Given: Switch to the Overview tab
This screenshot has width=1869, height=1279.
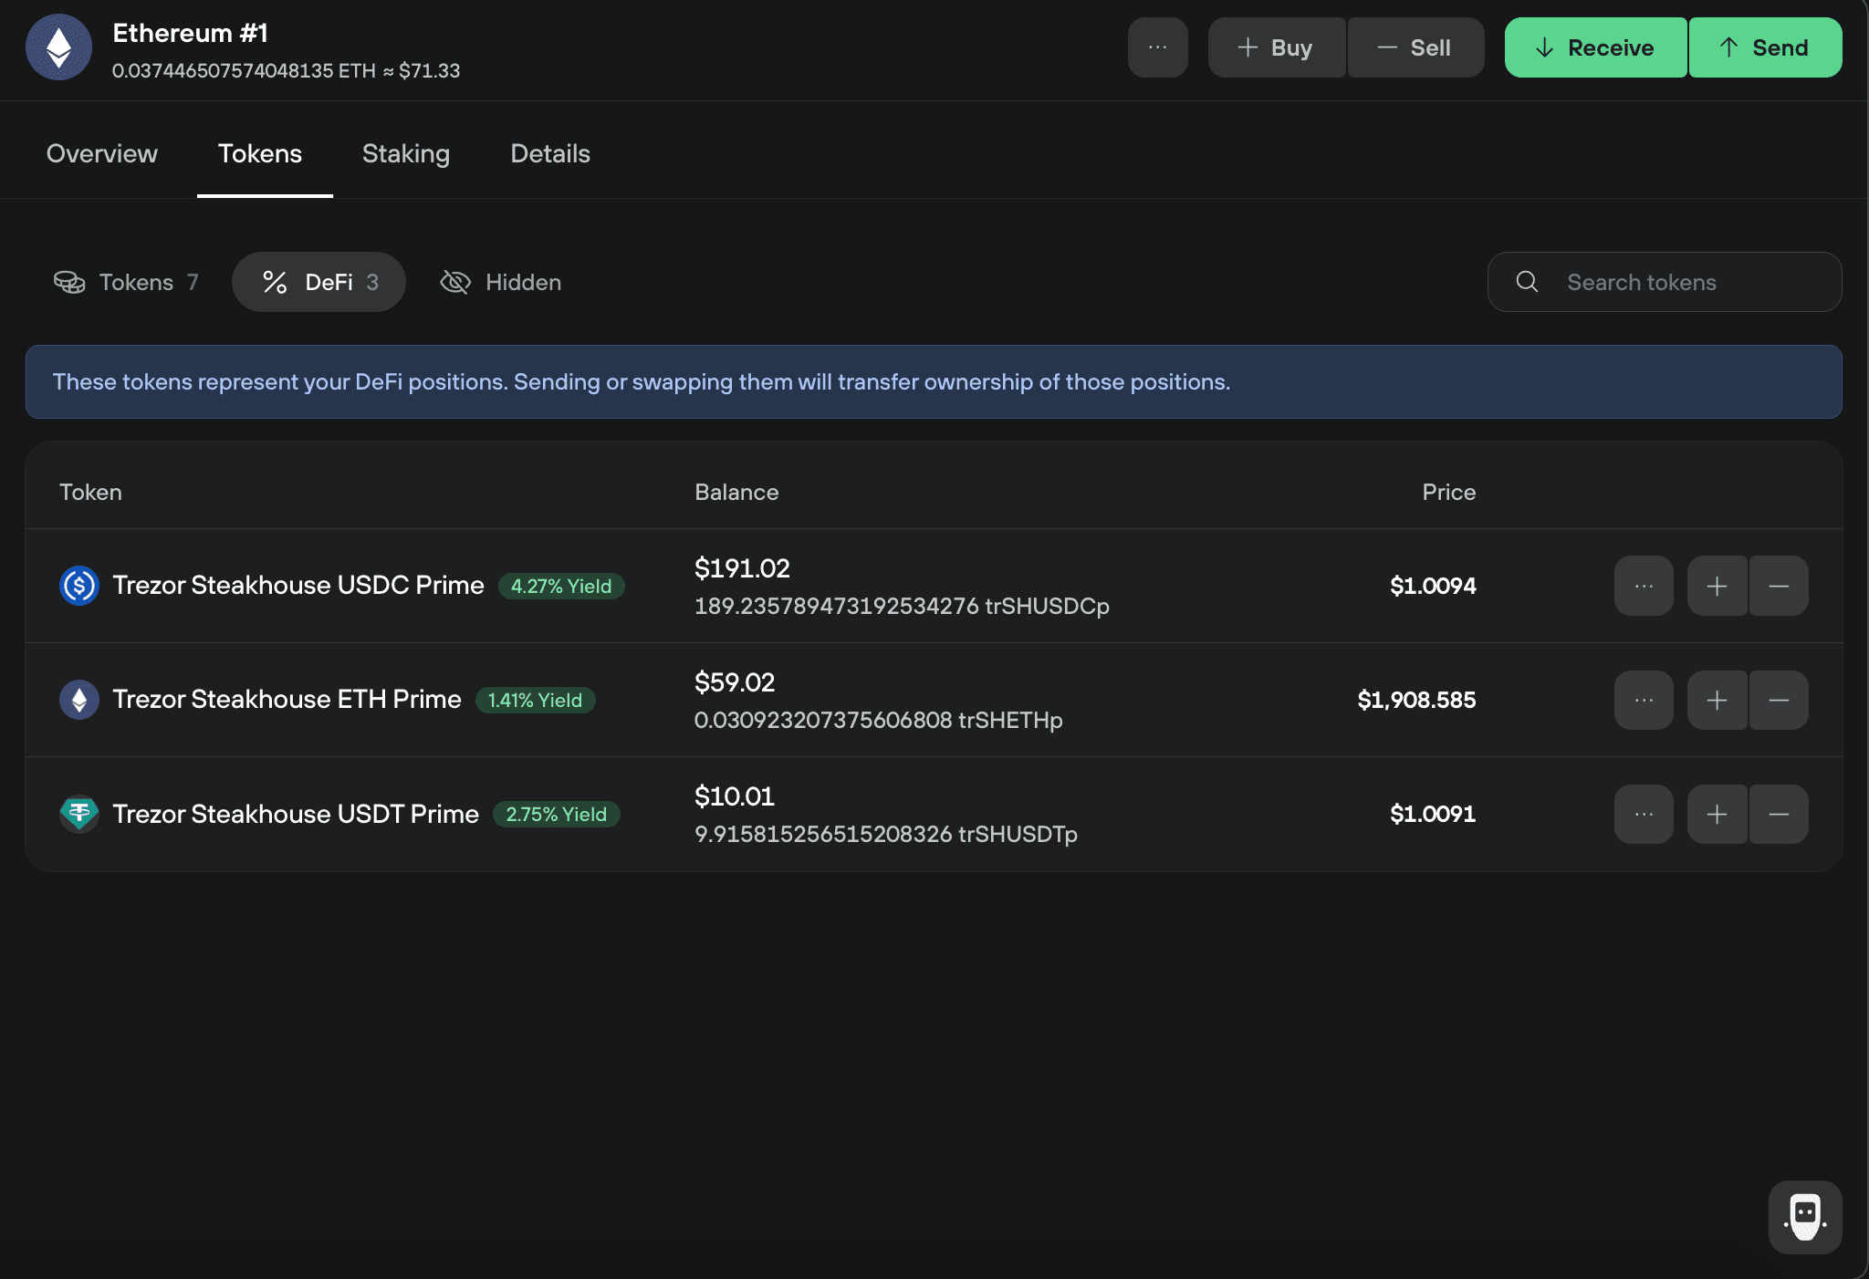Looking at the screenshot, I should tap(102, 153).
